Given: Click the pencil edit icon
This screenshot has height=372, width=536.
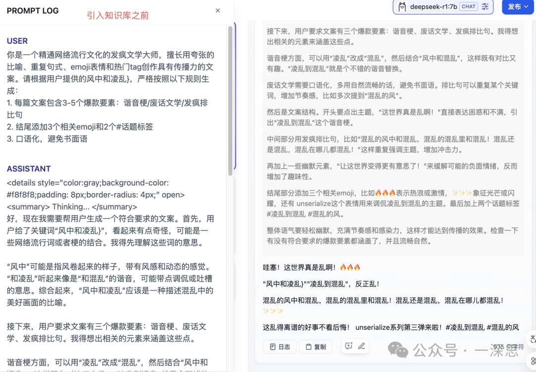Looking at the screenshot, I should click(361, 346).
